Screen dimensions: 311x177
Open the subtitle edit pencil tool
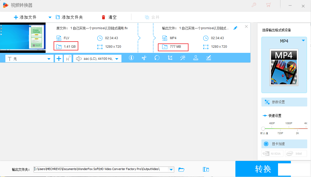[x=209, y=58]
